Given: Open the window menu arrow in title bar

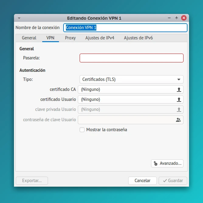Looking at the screenshot, I should (x=19, y=18).
